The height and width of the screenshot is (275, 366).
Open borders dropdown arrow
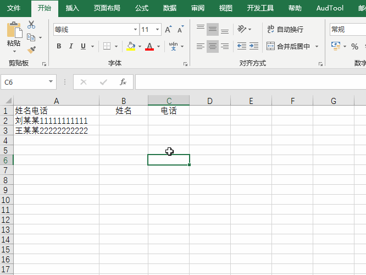coord(116,46)
